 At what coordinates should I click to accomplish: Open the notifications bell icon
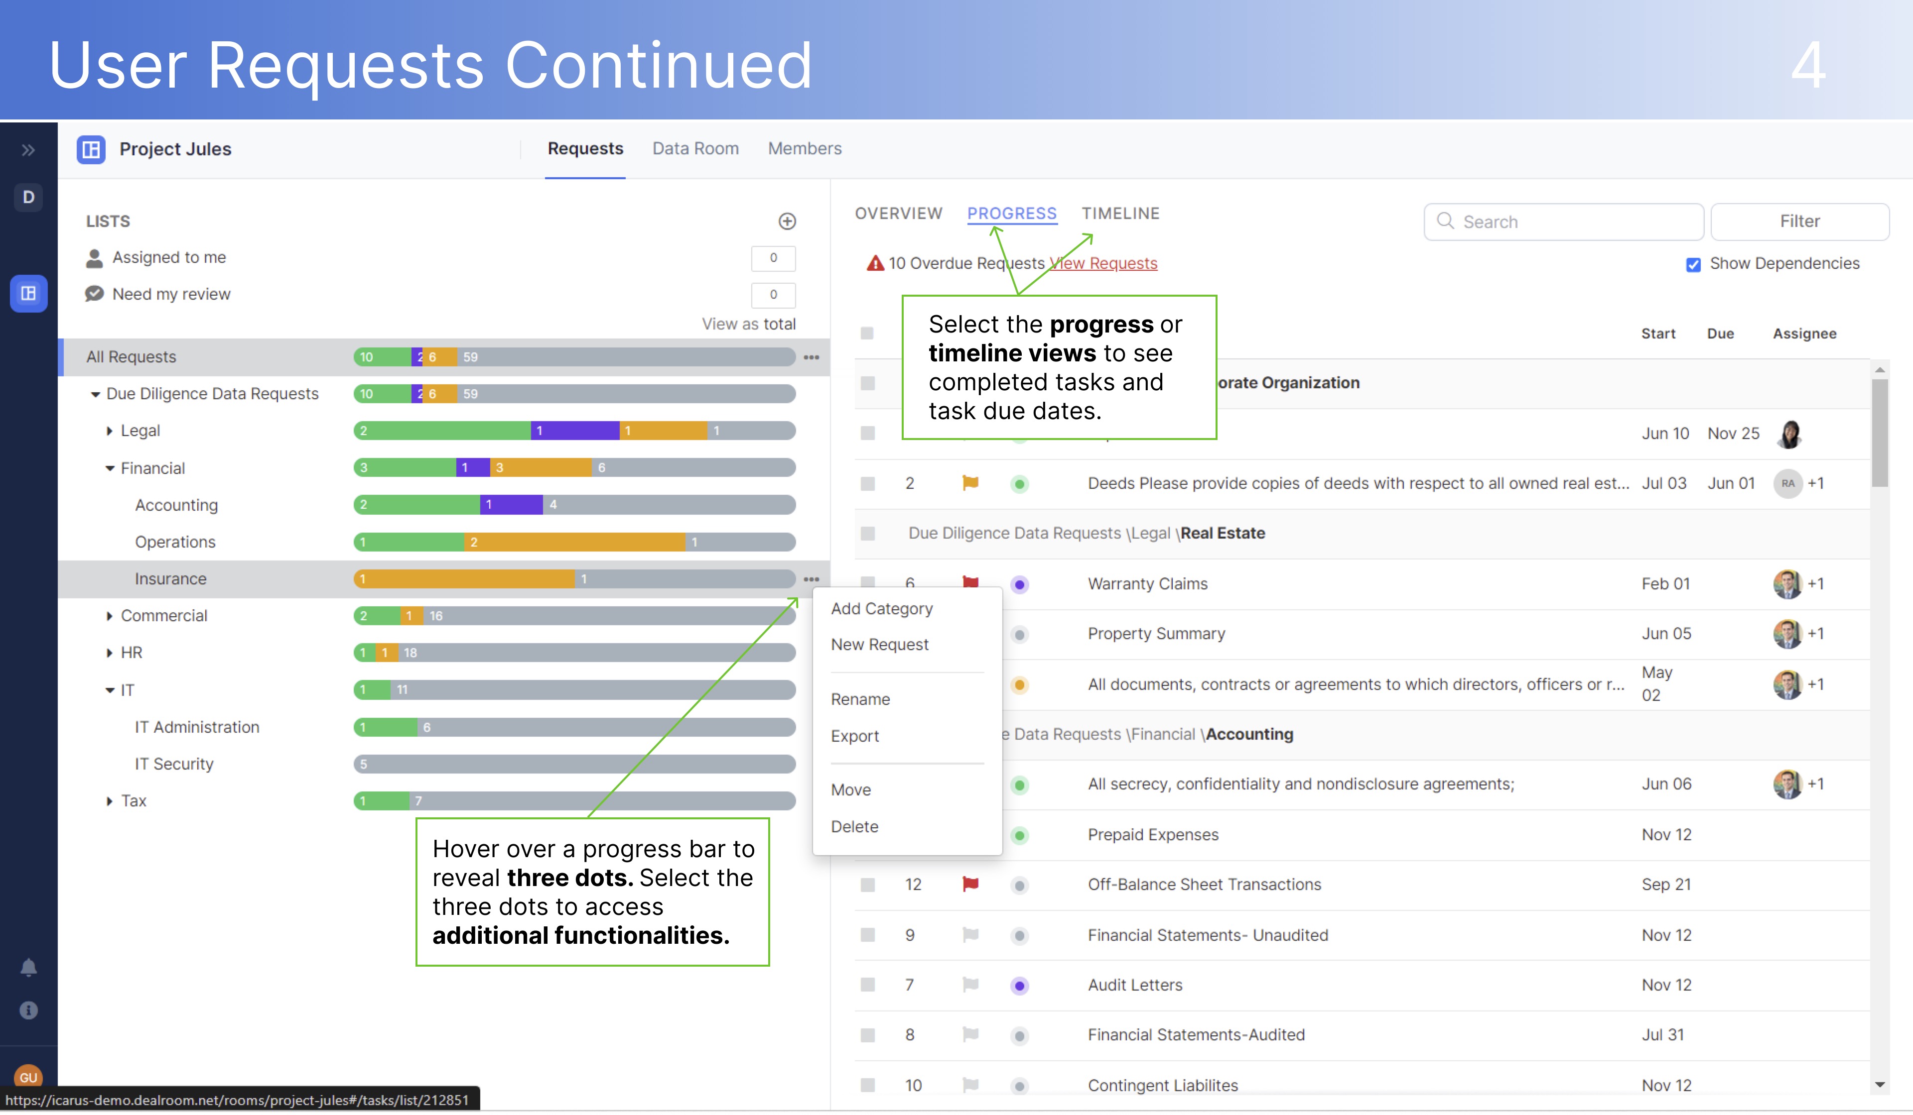(28, 967)
